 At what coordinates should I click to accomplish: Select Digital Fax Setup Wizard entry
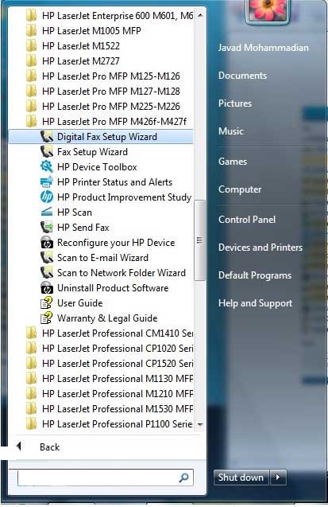tap(101, 136)
